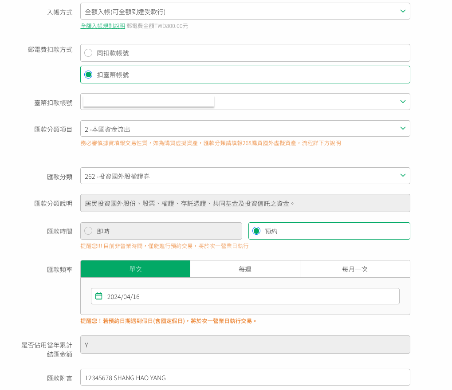The height and width of the screenshot is (390, 452).
Task: Open the 全額入帳規則說明 link
Action: [x=102, y=26]
